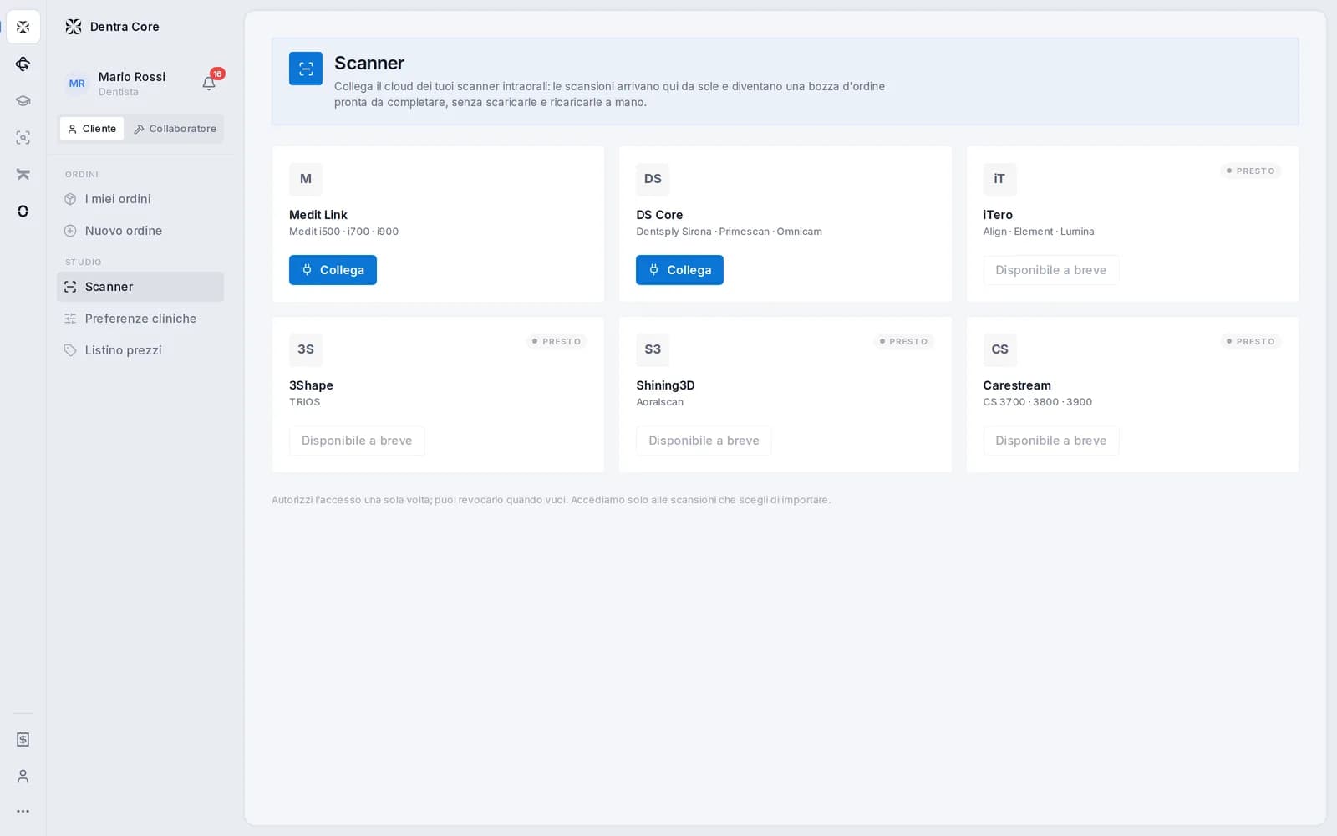Click the MR user avatar
Viewport: 1337px width, 836px height.
(x=77, y=84)
